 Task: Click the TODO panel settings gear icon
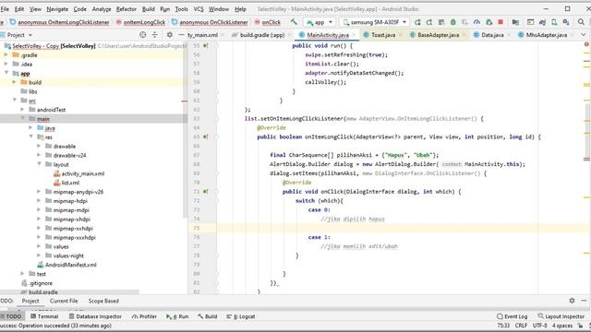pyautogui.click(x=572, y=301)
